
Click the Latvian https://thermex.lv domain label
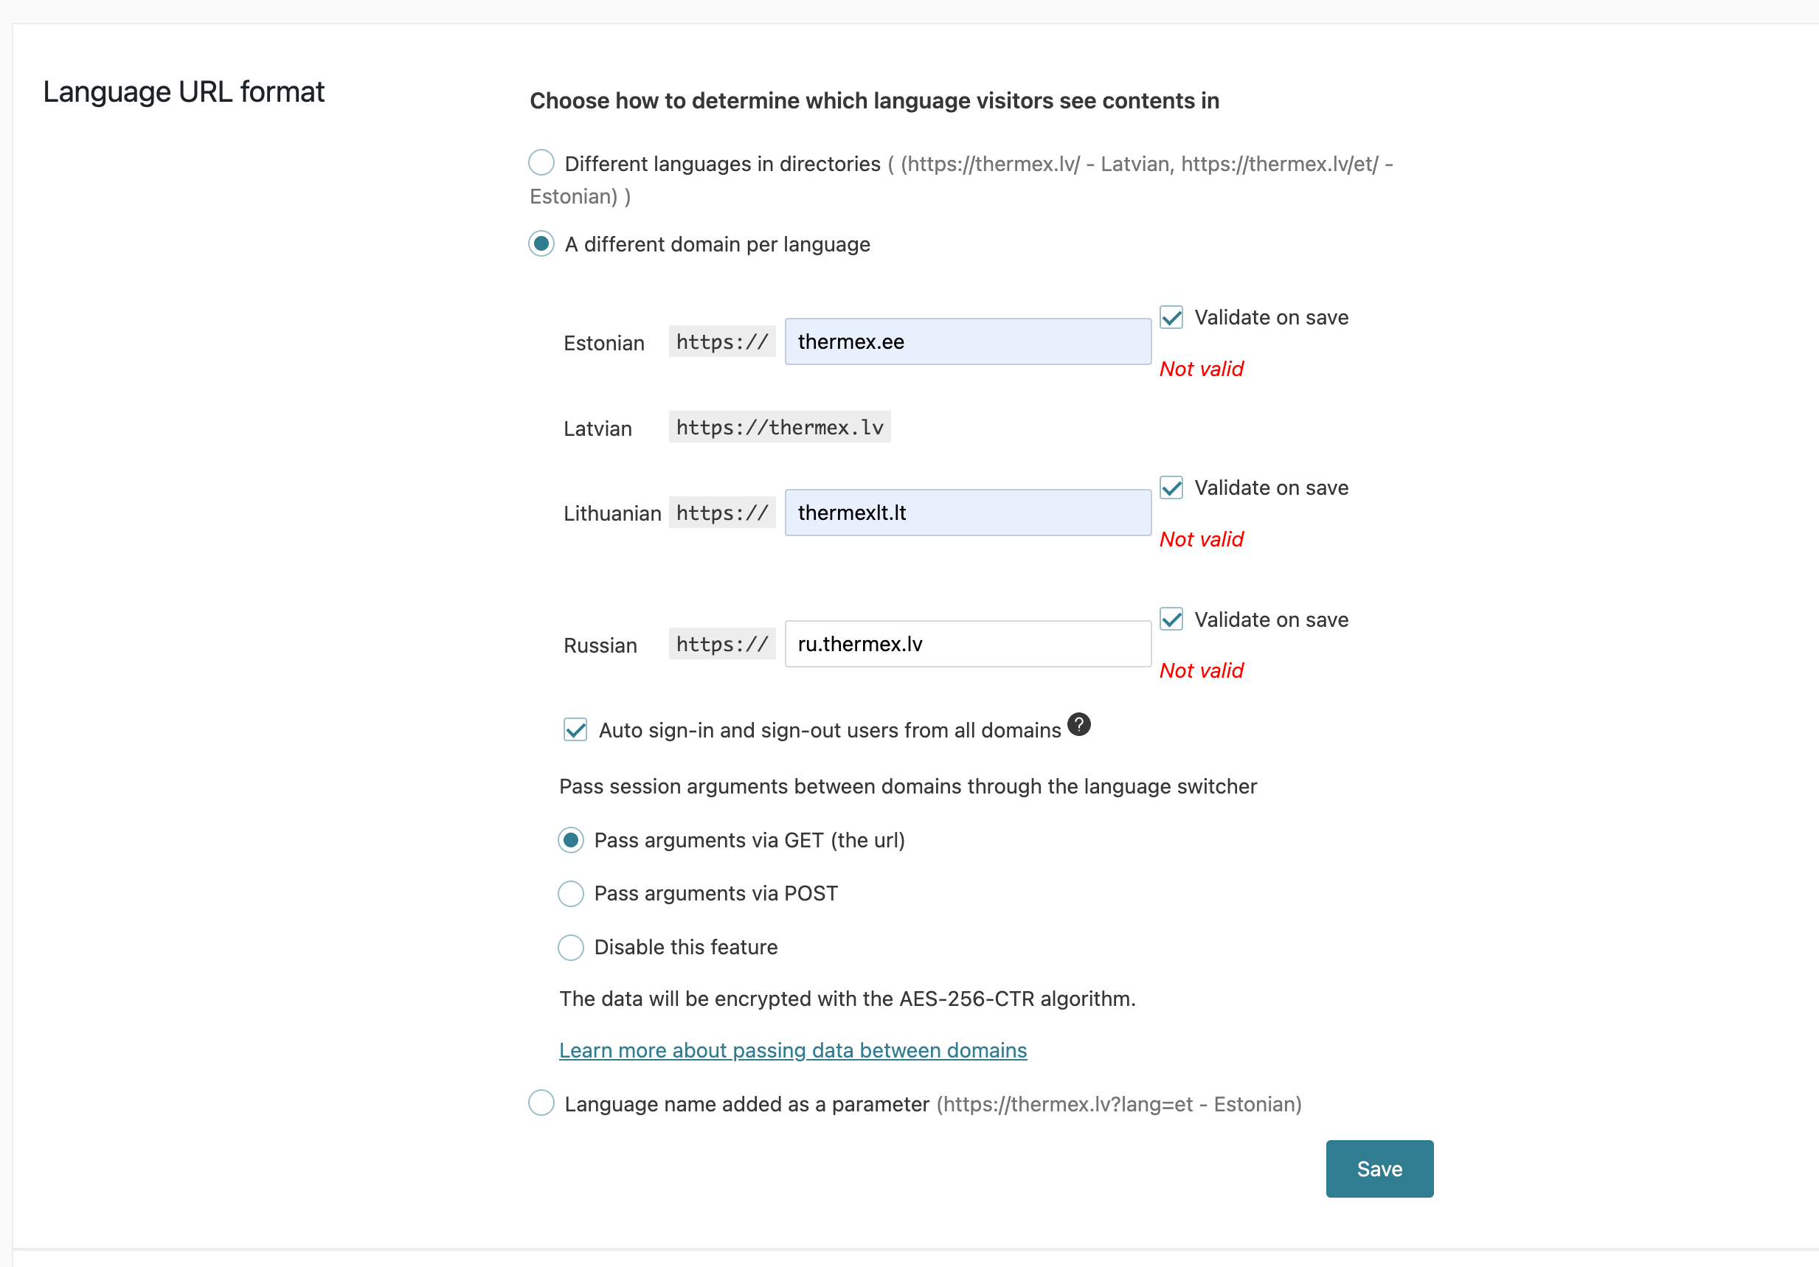point(780,427)
